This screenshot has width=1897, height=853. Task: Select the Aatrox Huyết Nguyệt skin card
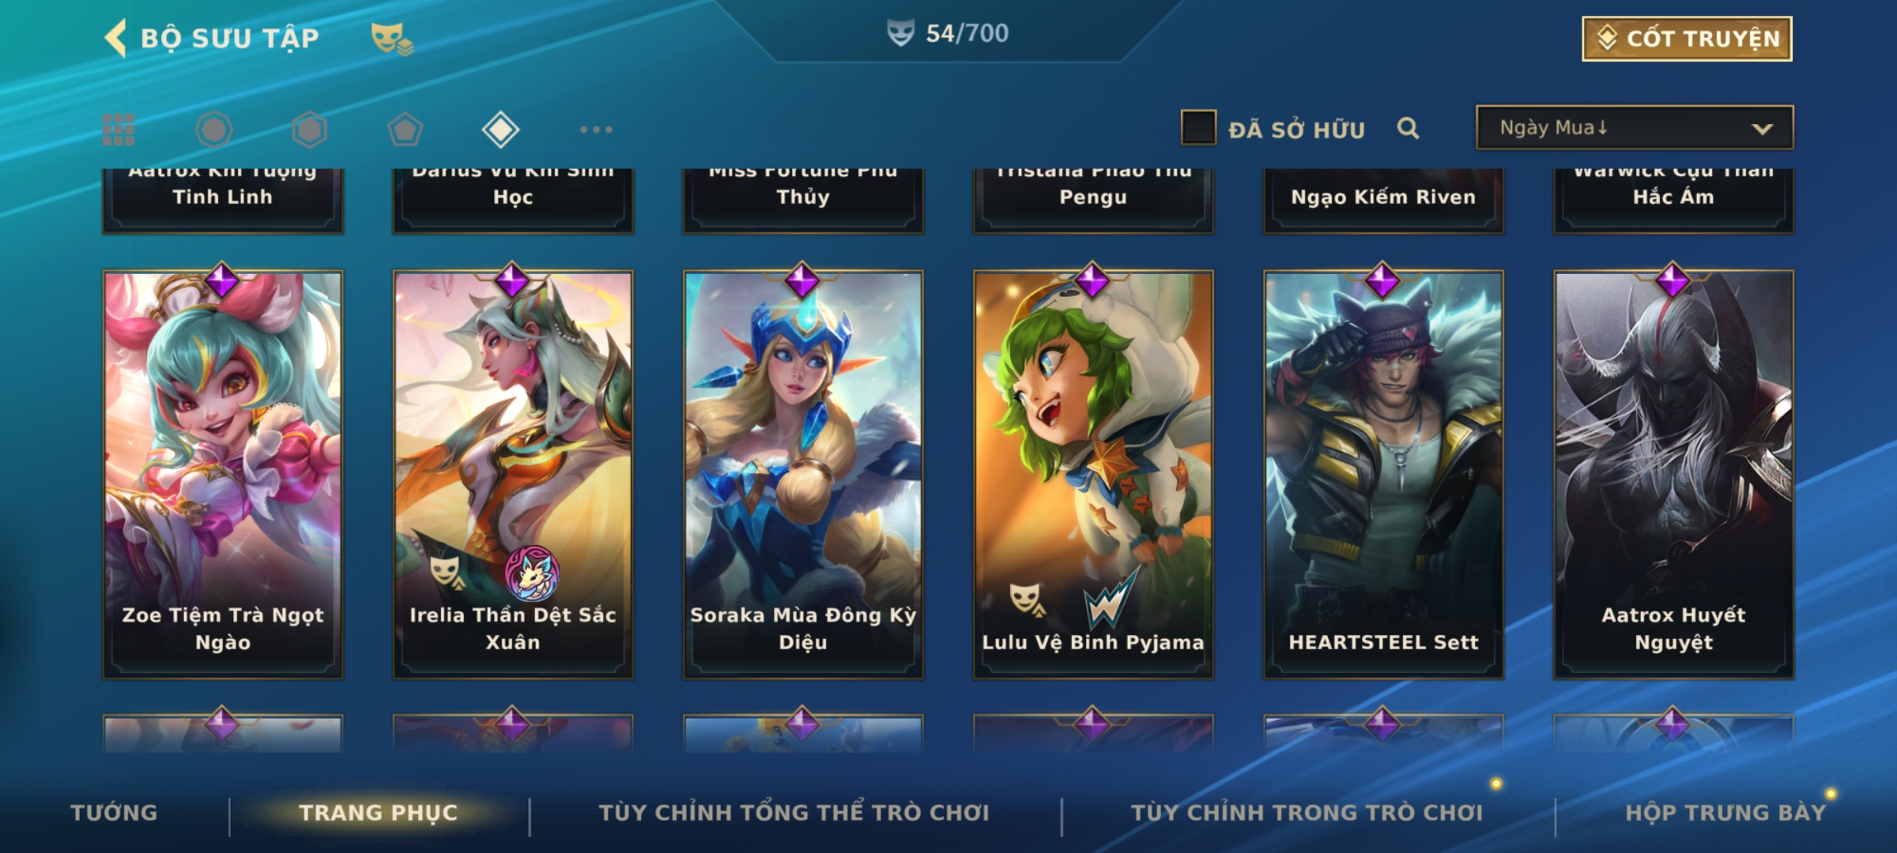point(1673,474)
